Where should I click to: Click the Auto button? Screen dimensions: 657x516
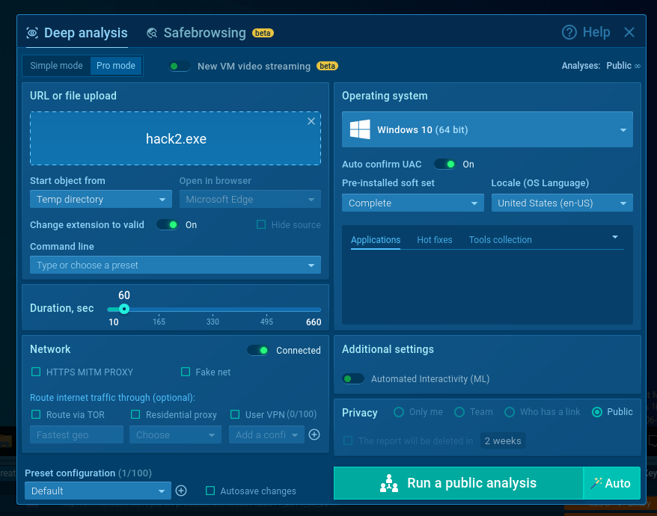tap(612, 483)
